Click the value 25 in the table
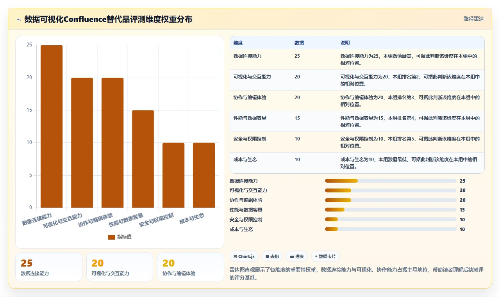Image resolution: width=500 pixels, height=297 pixels. [x=297, y=56]
